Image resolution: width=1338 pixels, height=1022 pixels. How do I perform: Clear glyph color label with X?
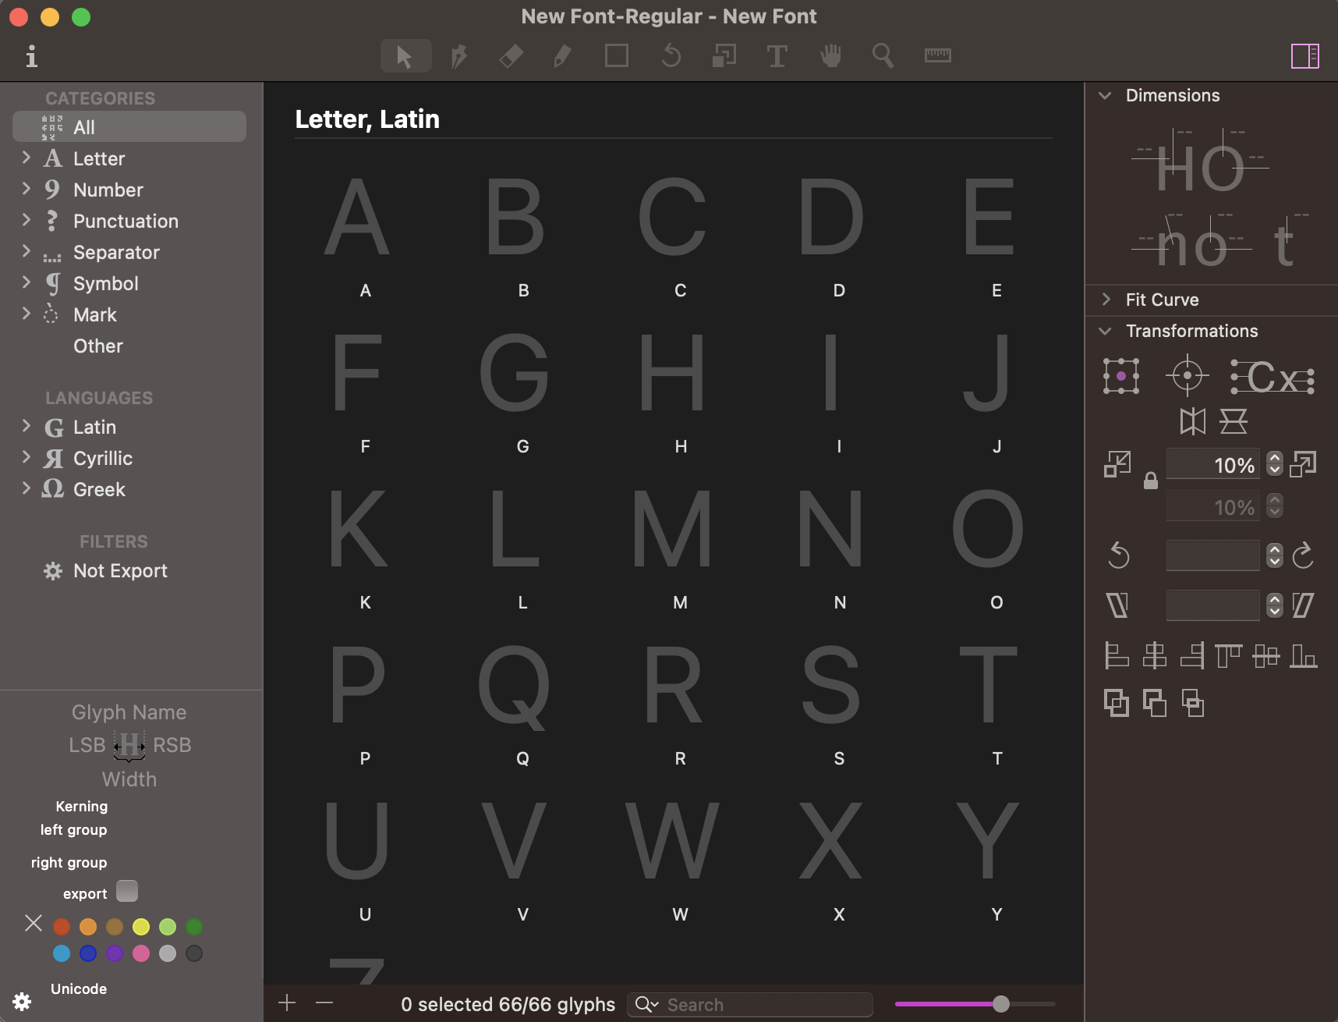click(34, 924)
